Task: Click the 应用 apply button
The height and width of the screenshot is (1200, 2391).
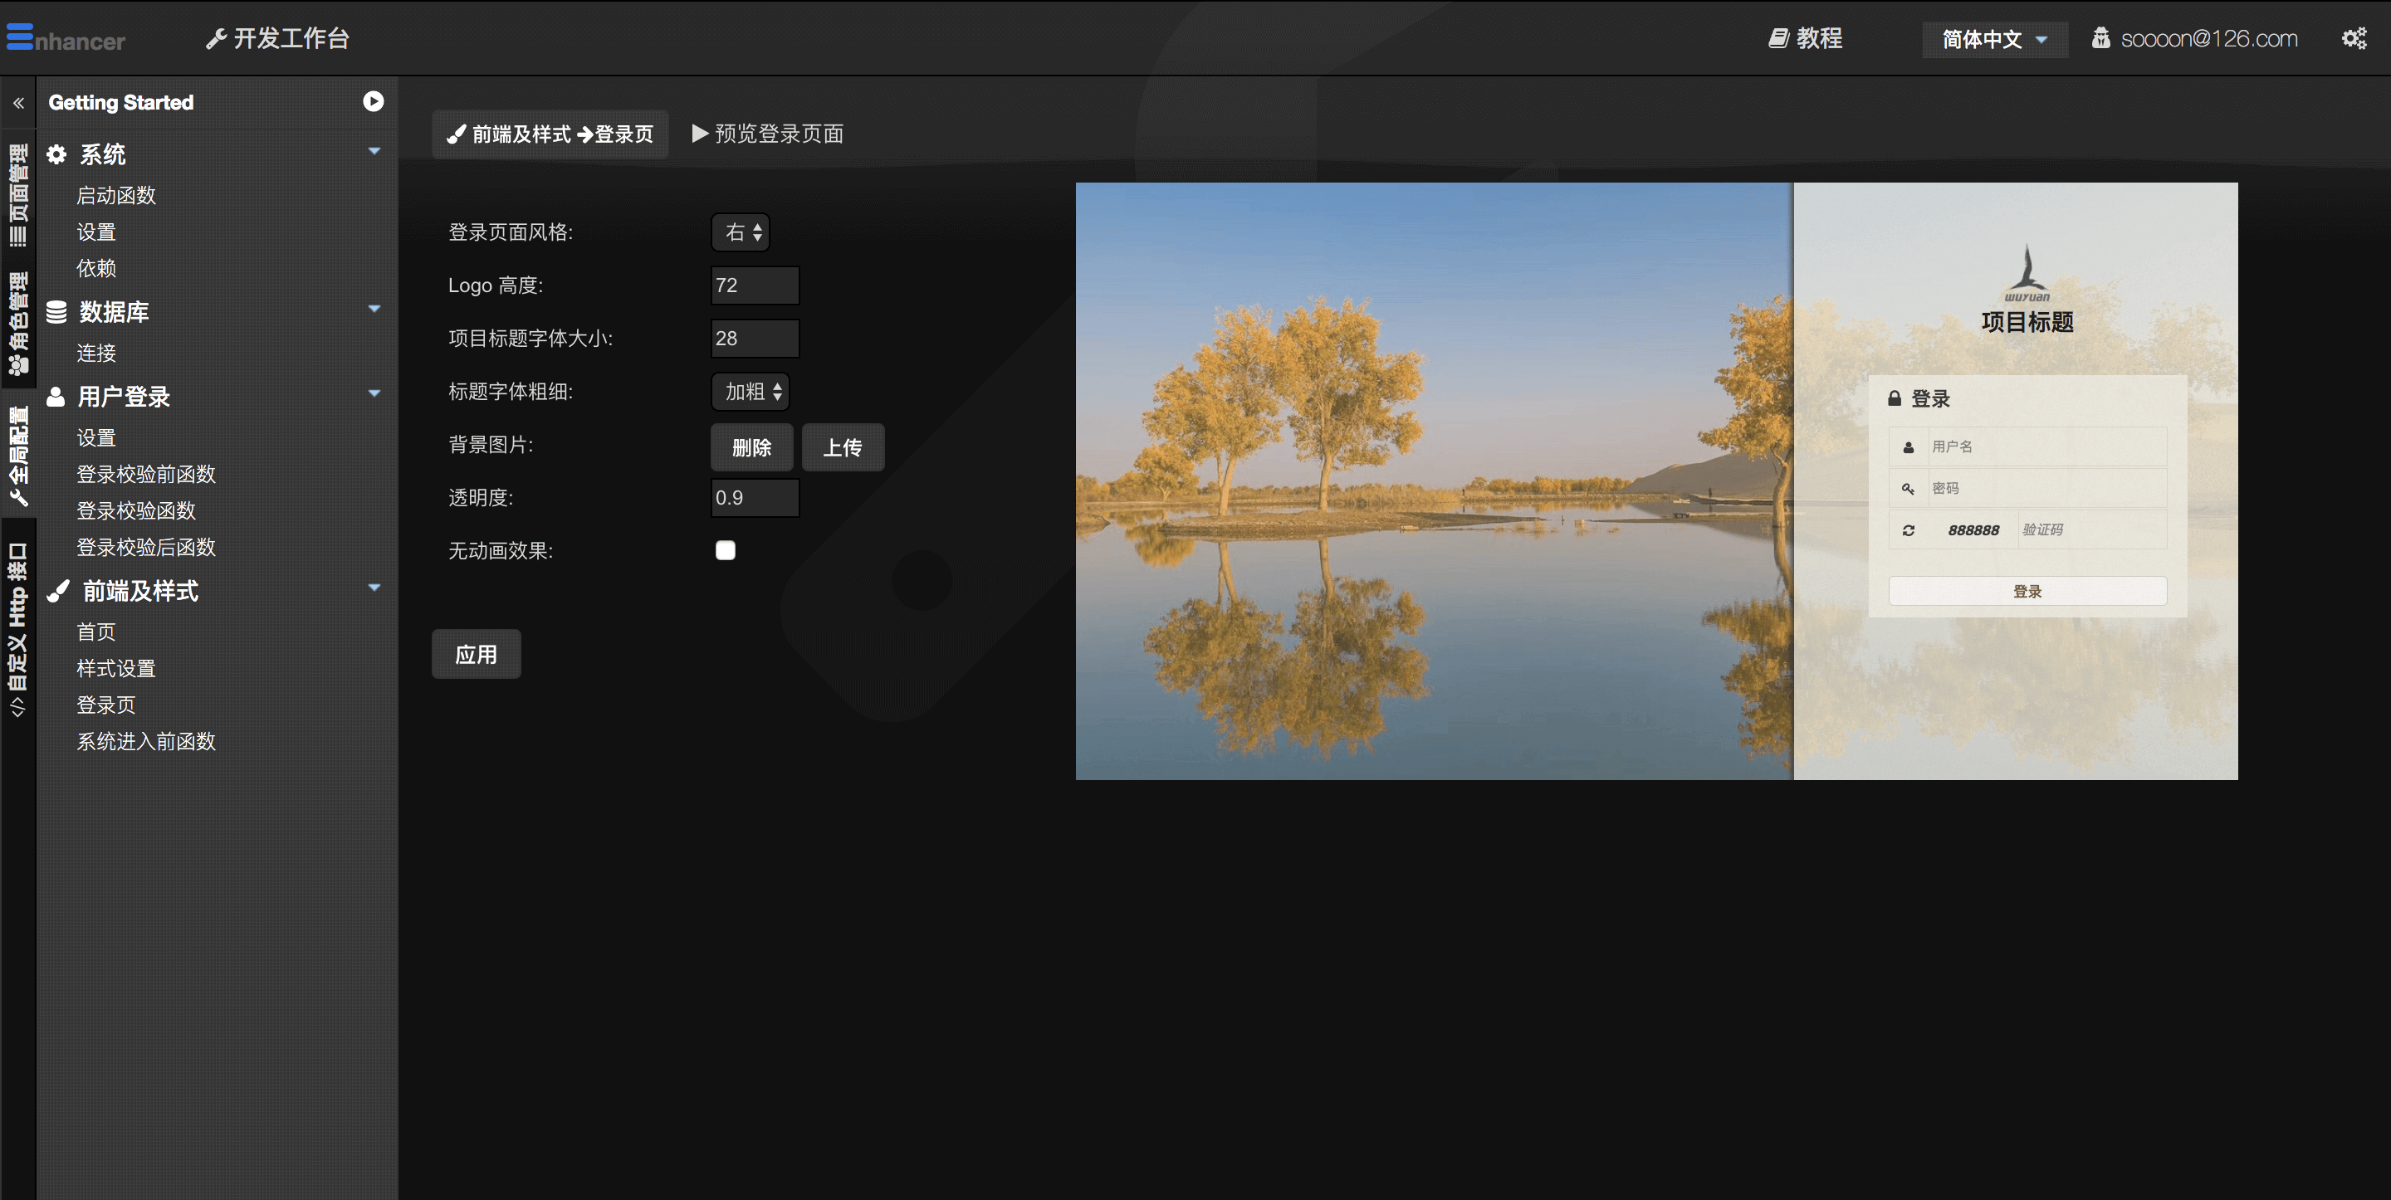Action: (476, 656)
